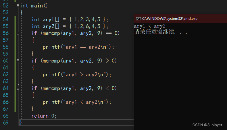Click the cmd.exe window icon

[138, 18]
